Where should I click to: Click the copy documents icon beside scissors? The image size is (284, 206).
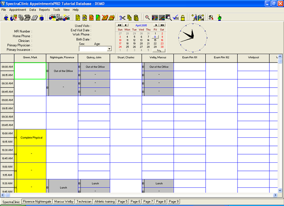point(129,18)
